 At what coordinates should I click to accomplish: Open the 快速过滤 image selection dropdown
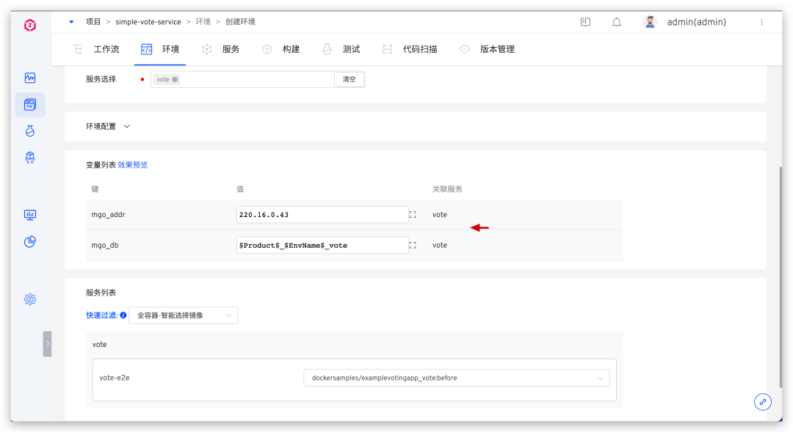pos(183,315)
